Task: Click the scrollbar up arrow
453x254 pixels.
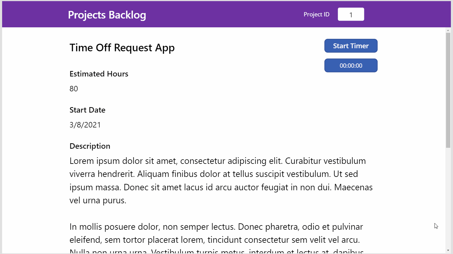Action: click(x=448, y=30)
